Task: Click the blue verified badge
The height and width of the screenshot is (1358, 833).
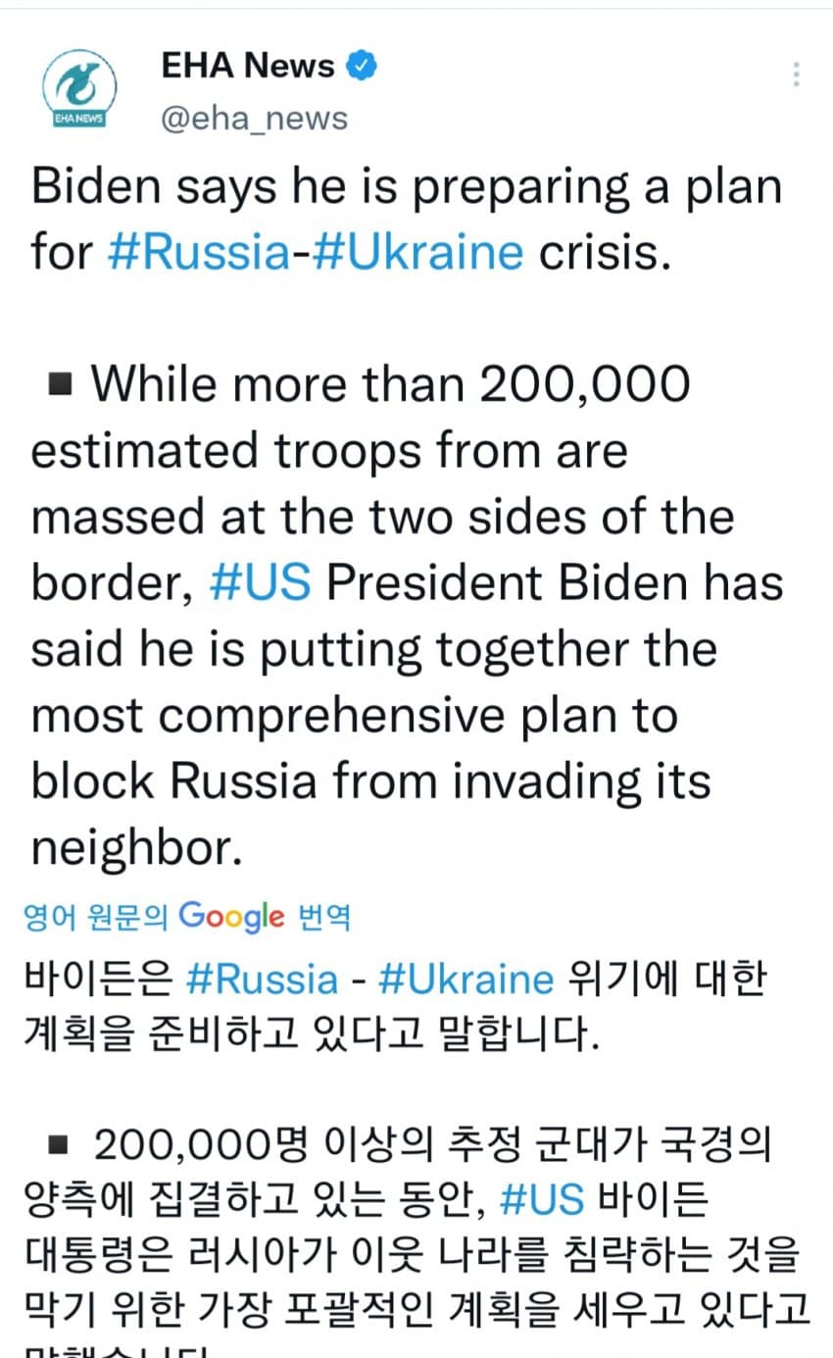Action: pyautogui.click(x=363, y=67)
